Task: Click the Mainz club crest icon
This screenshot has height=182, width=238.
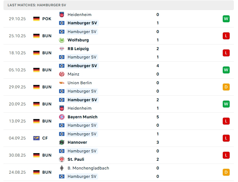Action: click(62, 74)
